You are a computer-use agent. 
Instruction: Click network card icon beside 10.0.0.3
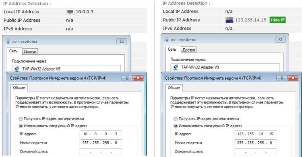[70, 12]
